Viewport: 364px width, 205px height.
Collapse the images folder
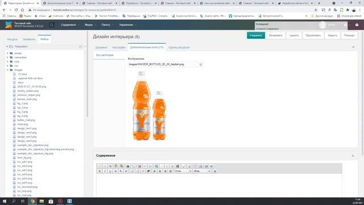(7, 70)
